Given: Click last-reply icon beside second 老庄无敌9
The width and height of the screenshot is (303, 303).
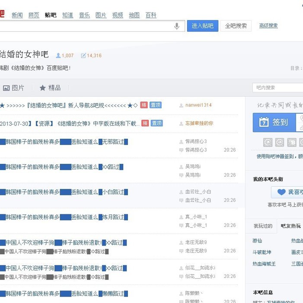Looking at the screenshot, I should point(181,251).
